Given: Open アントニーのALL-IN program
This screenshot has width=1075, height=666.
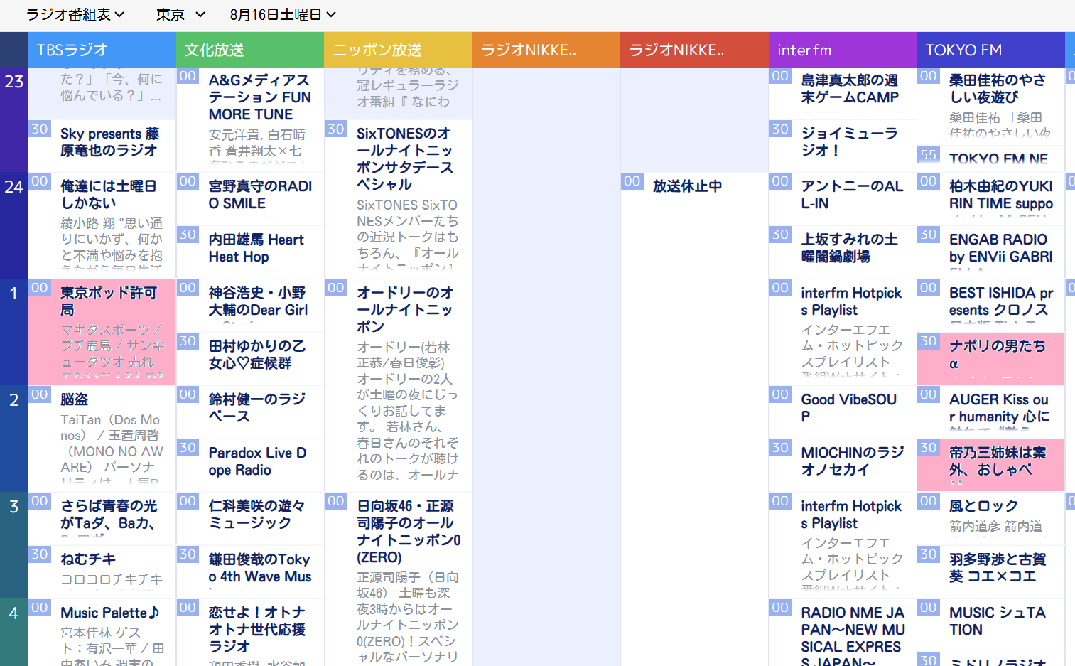Looking at the screenshot, I should 842,199.
